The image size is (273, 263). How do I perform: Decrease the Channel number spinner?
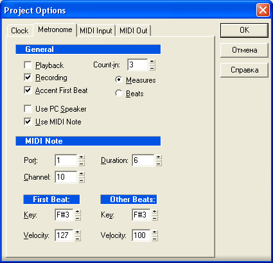pos(82,180)
